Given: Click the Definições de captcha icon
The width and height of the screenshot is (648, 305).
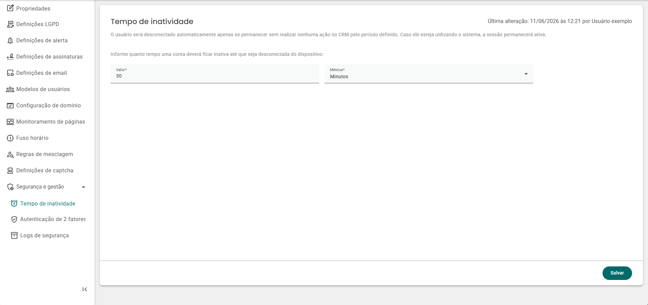Looking at the screenshot, I should pyautogui.click(x=10, y=171).
